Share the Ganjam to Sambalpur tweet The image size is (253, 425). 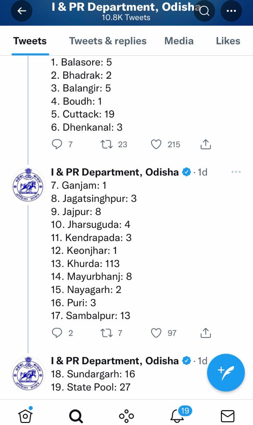[x=206, y=333]
